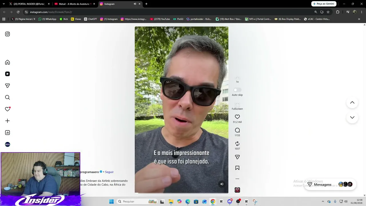Open a new browser tab

[146, 4]
